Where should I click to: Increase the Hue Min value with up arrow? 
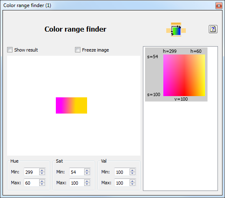coord(42,170)
